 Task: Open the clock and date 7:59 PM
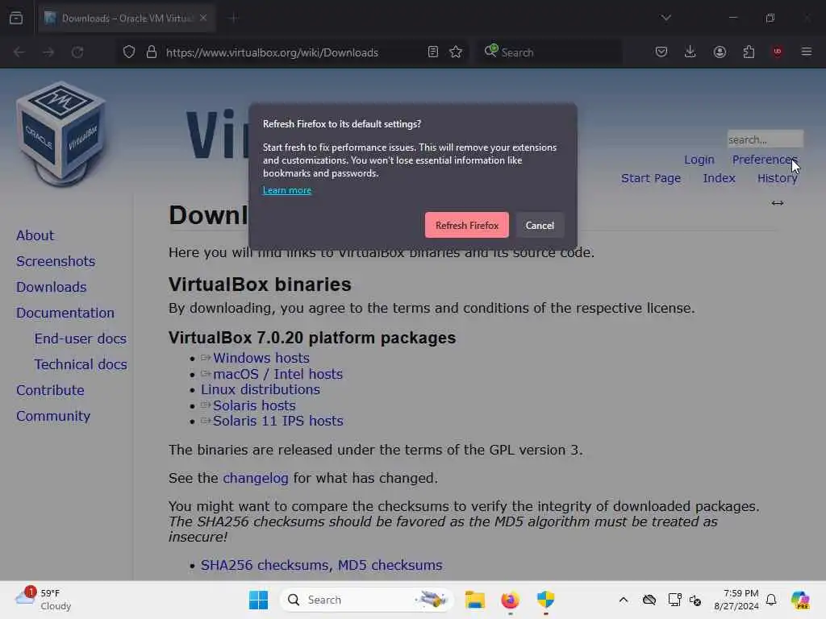coord(736,600)
